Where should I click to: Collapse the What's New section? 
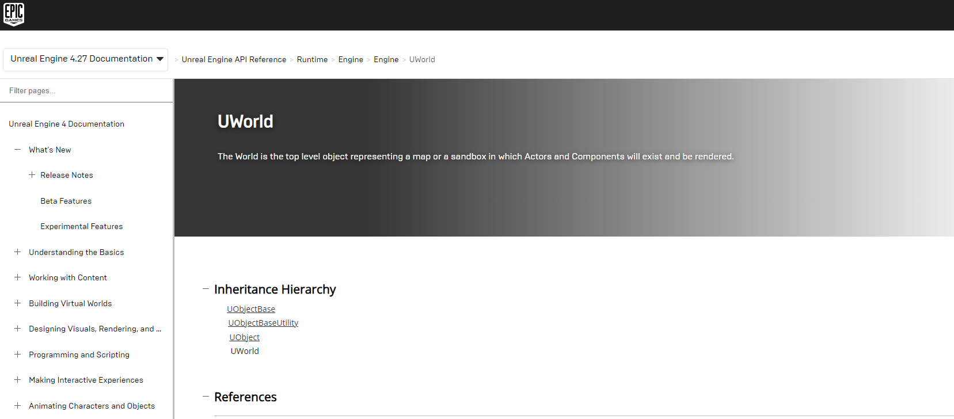[x=17, y=150]
